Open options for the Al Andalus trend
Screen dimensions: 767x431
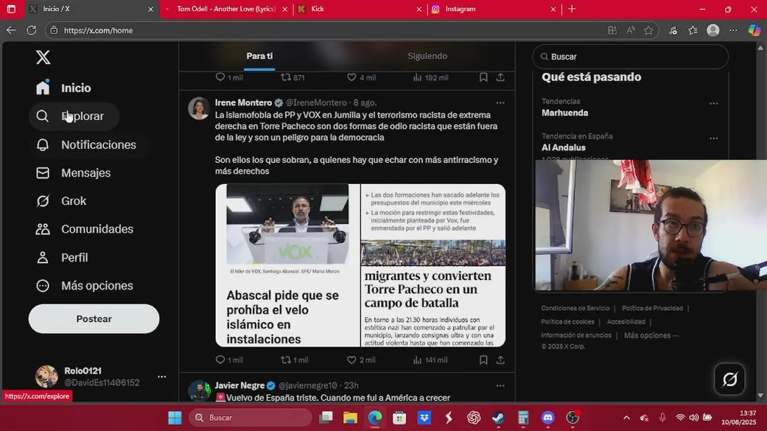click(714, 138)
